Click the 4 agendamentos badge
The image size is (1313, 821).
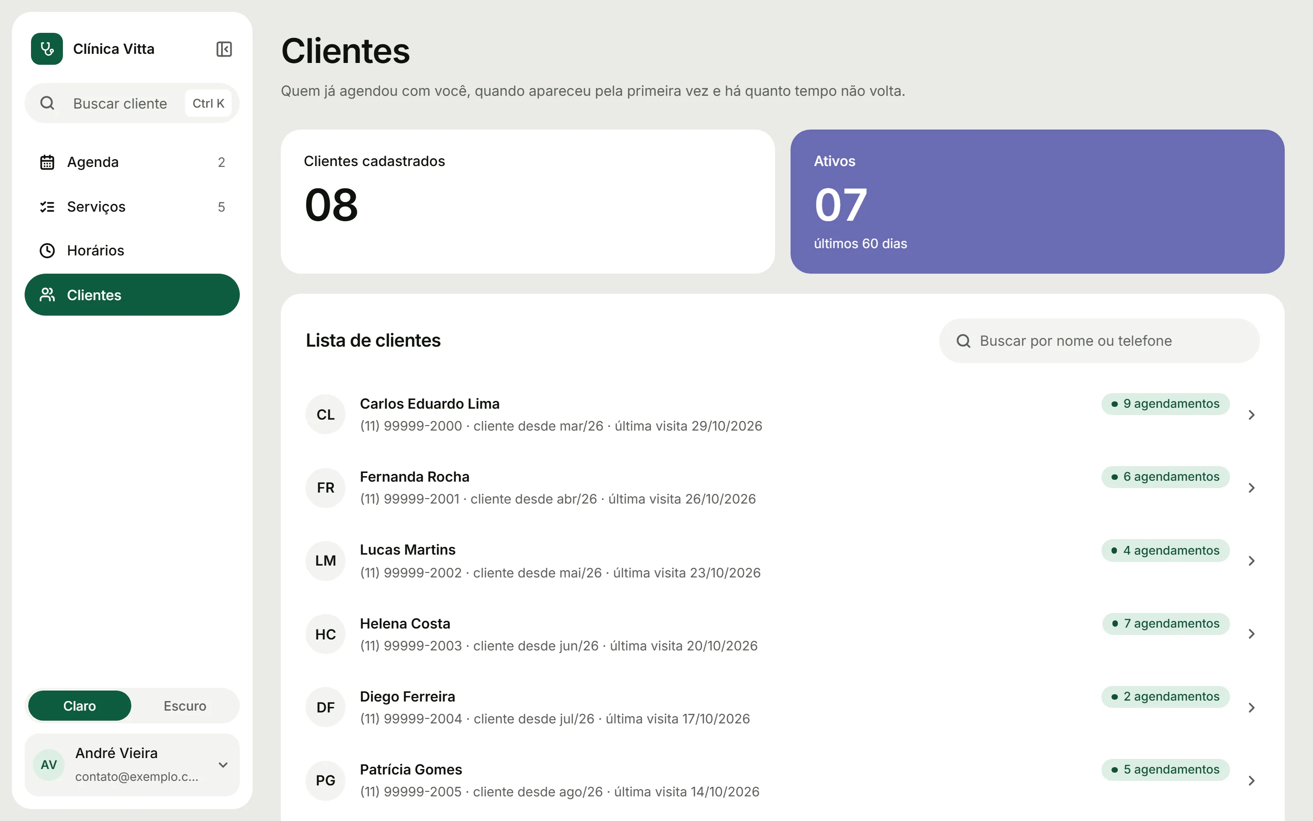(1165, 551)
